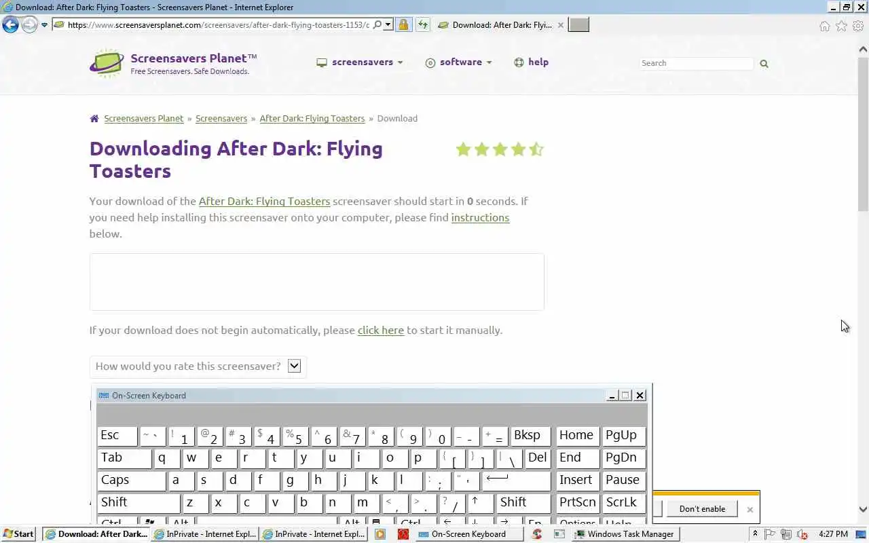Screen dimensions: 869x543
Task: Click the magnifier icon in the address bar
Action: click(377, 25)
